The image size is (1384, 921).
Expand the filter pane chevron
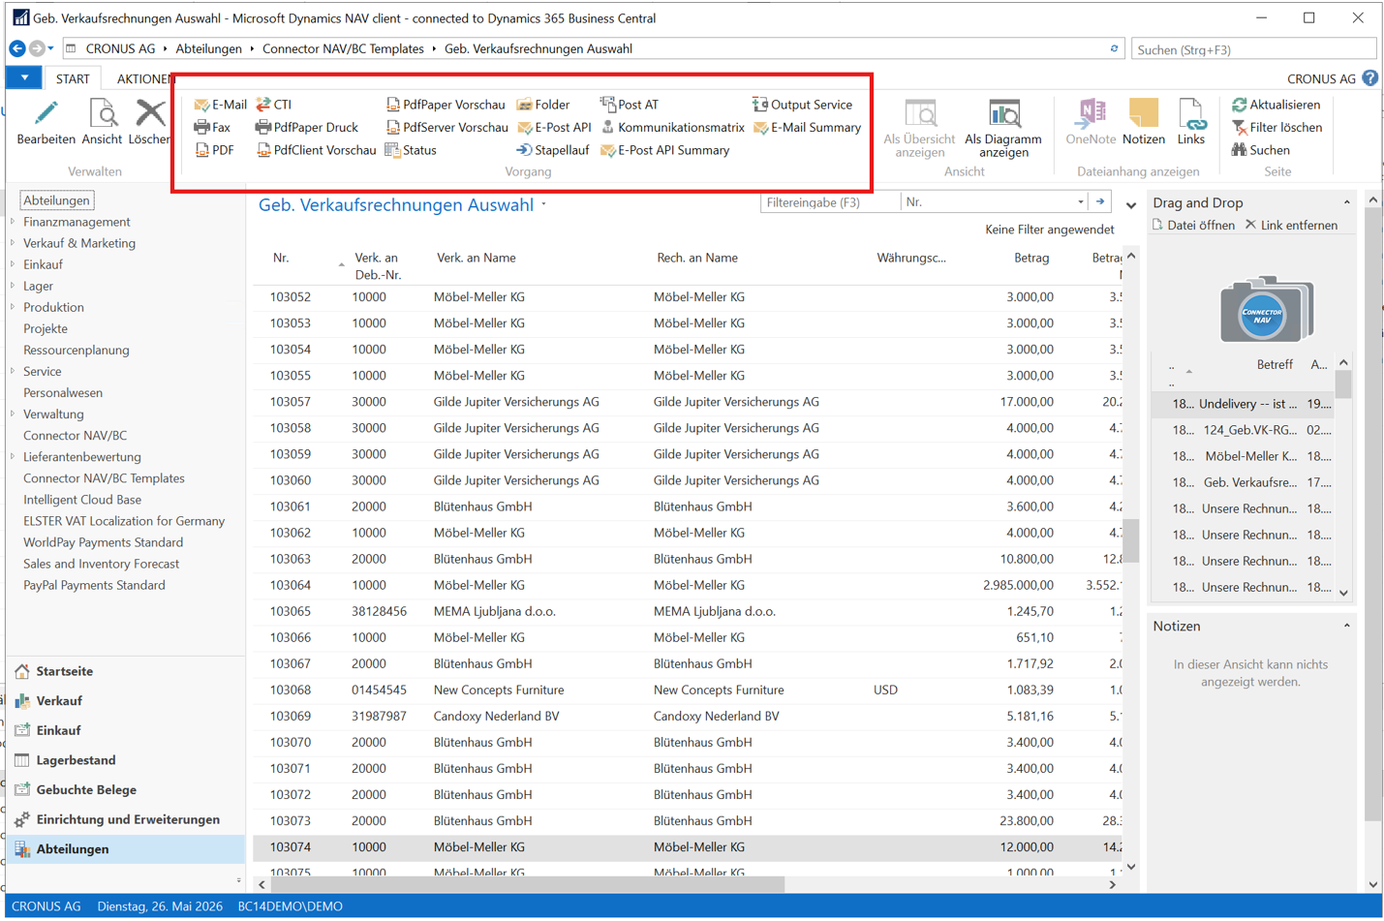[1131, 205]
